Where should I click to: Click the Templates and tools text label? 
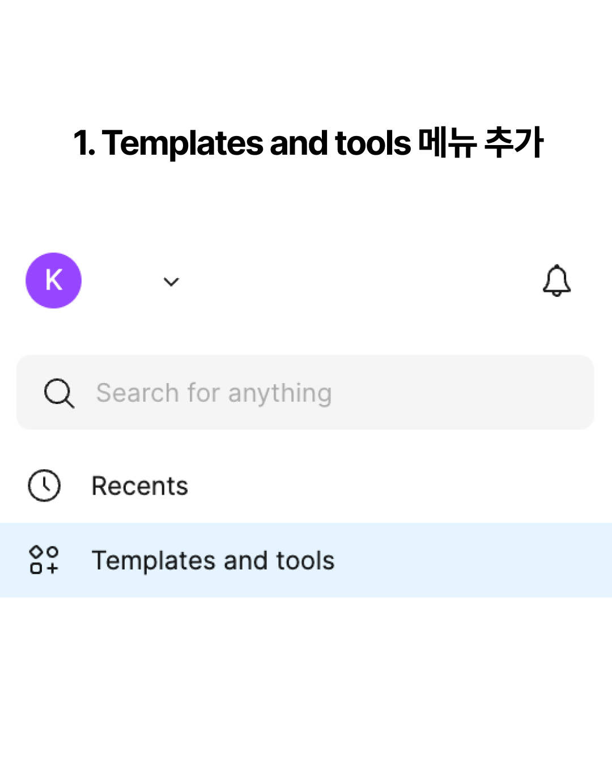click(213, 560)
